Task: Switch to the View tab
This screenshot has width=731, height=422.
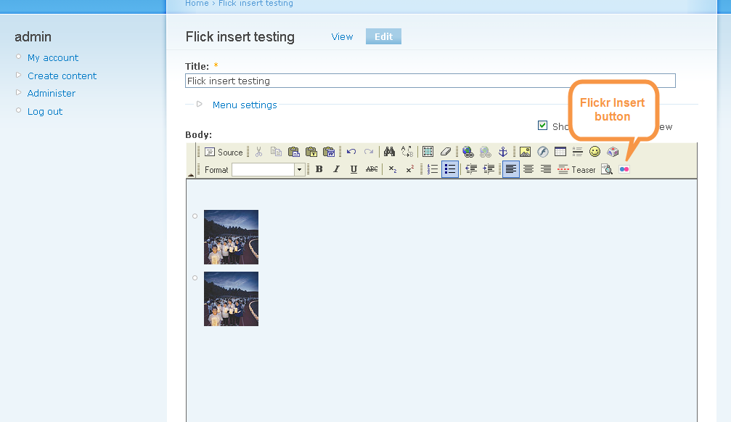Action: point(342,36)
